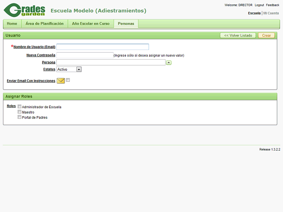This screenshot has width=283, height=212.
Task: Open the Feedback link
Action: tap(272, 5)
